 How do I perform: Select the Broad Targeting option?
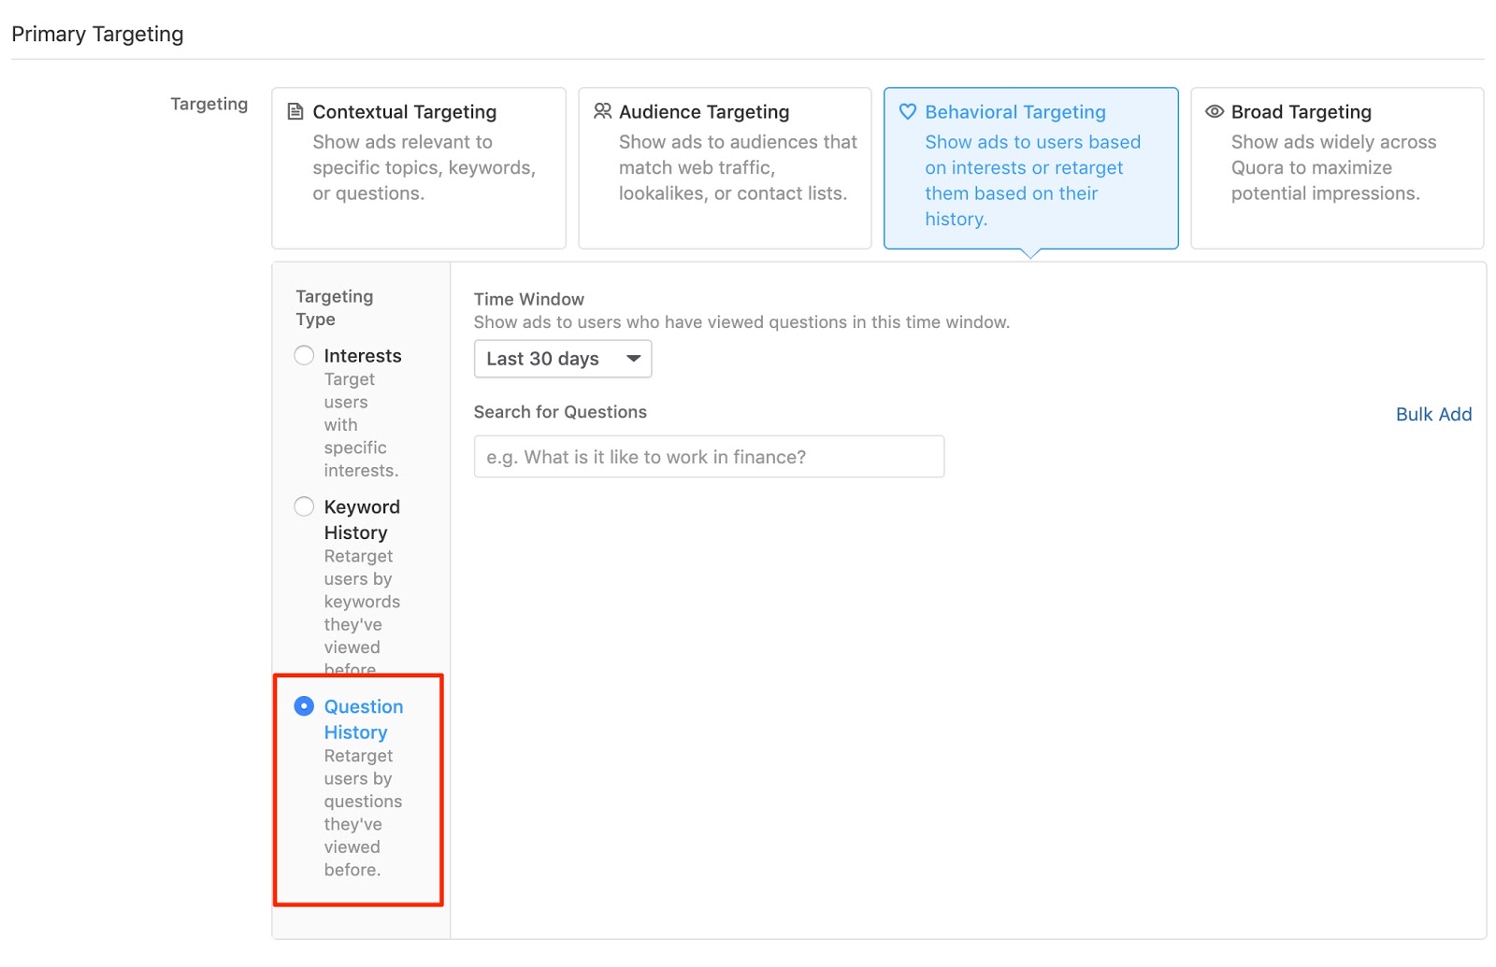tap(1336, 167)
